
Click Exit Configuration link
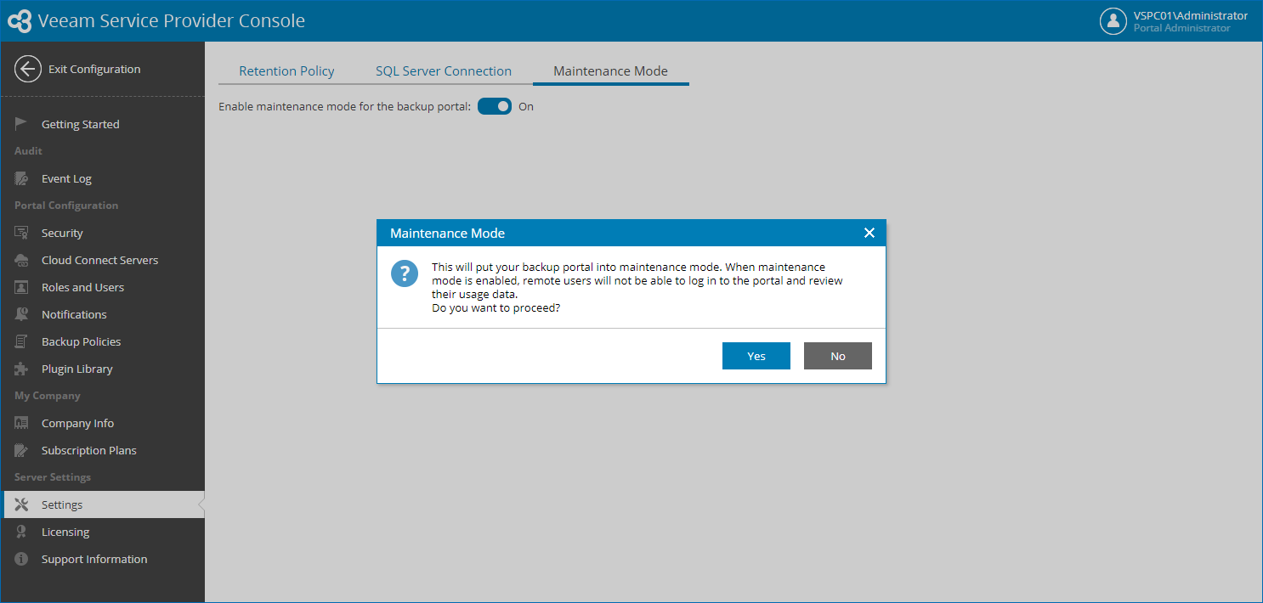coord(94,70)
